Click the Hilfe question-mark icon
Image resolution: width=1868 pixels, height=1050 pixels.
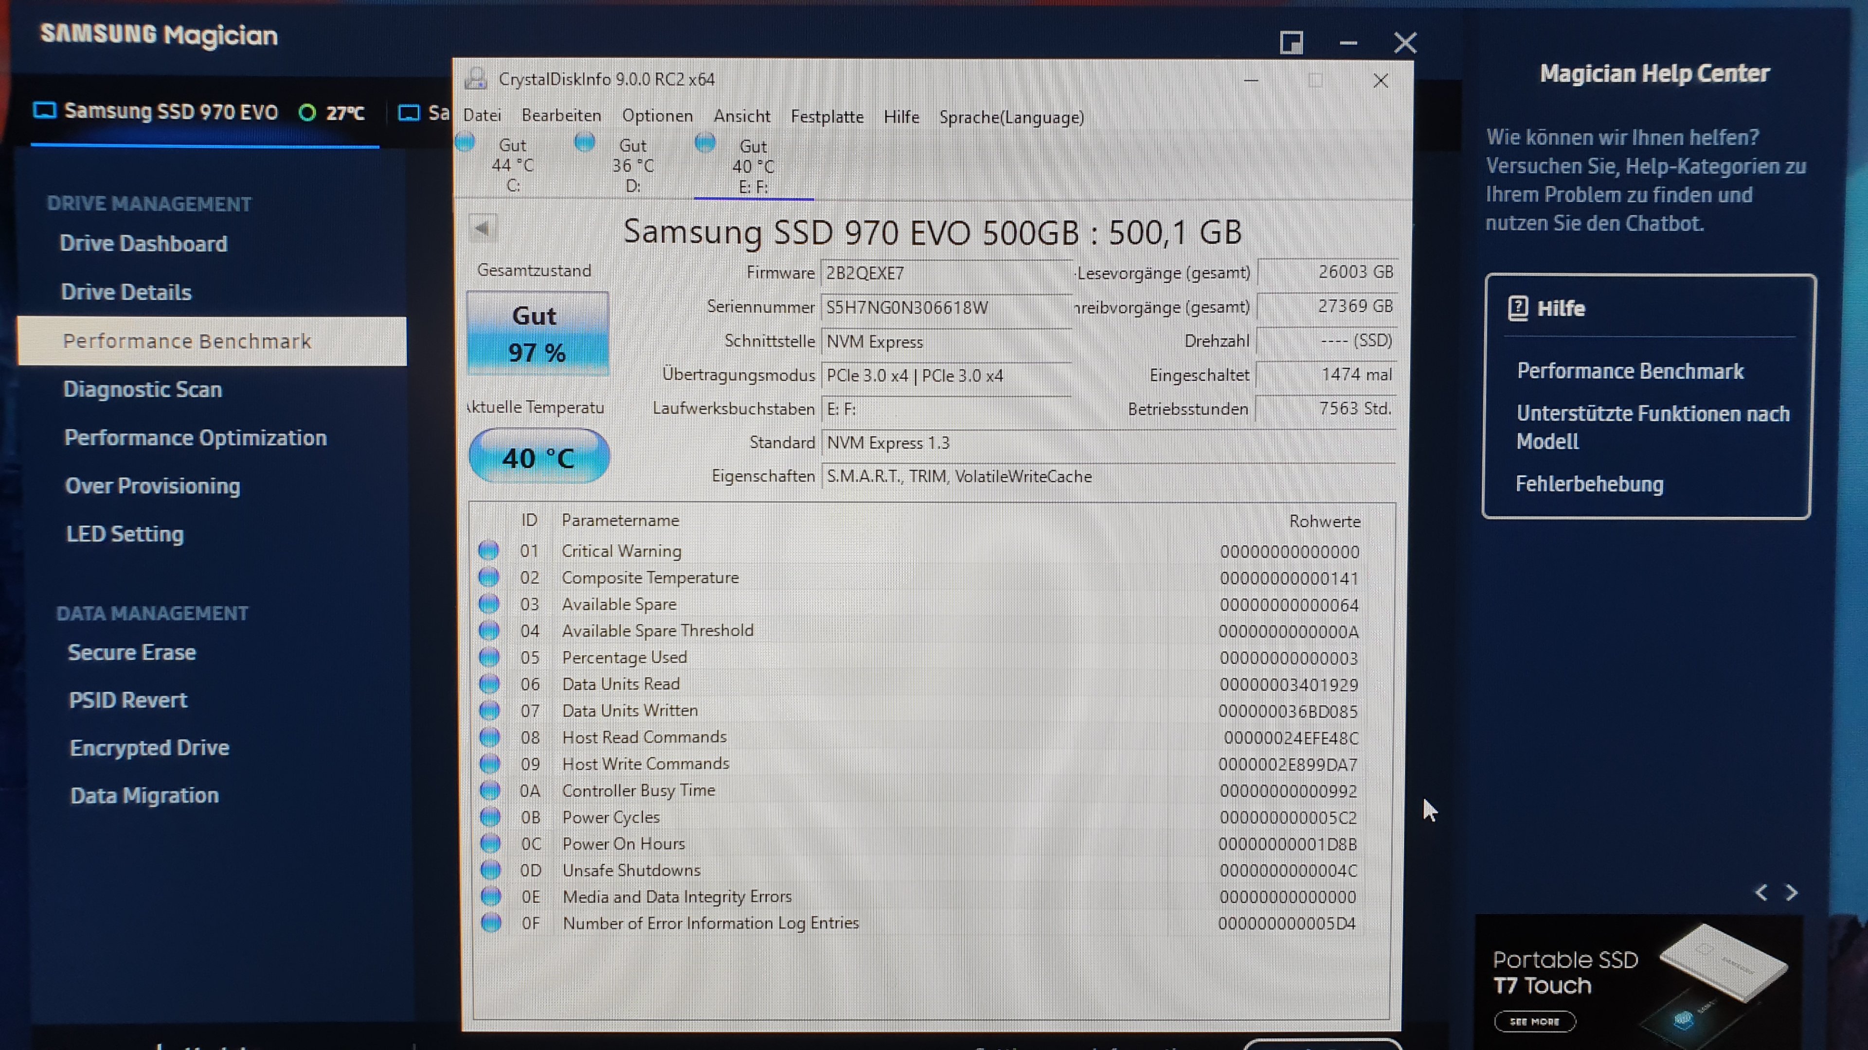pos(1518,308)
